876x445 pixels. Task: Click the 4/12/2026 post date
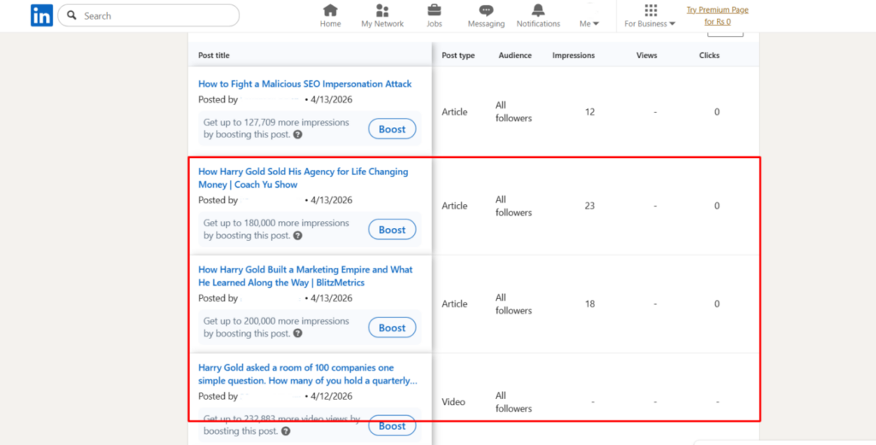tap(332, 396)
